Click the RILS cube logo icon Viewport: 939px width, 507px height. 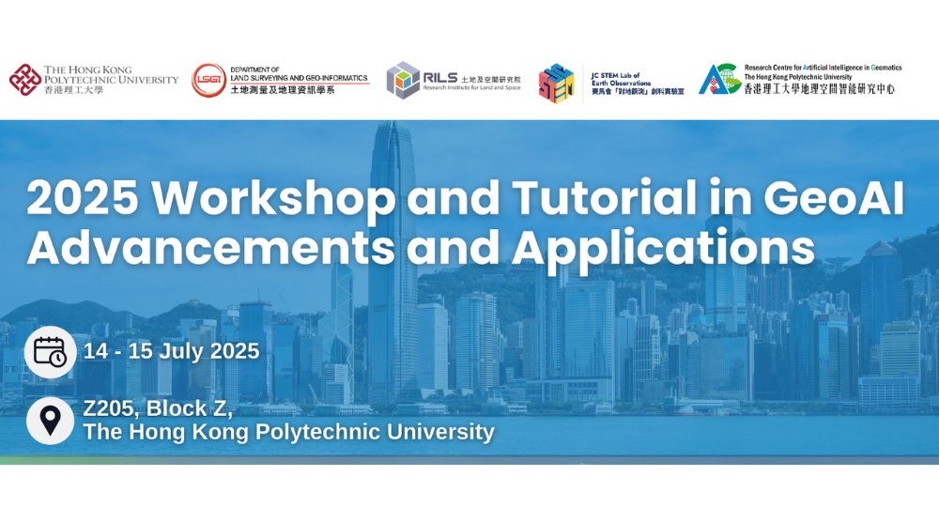coord(403,81)
